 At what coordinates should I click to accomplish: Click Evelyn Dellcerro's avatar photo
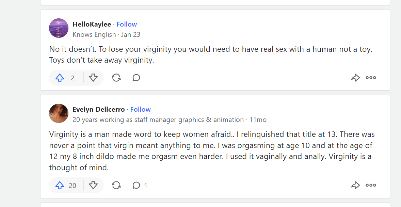pyautogui.click(x=59, y=113)
